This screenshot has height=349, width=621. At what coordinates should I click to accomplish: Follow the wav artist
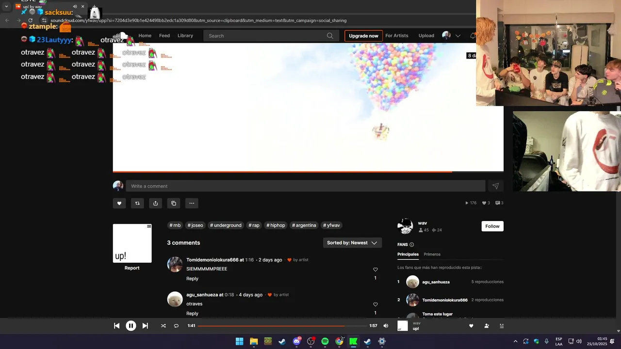tap(492, 226)
